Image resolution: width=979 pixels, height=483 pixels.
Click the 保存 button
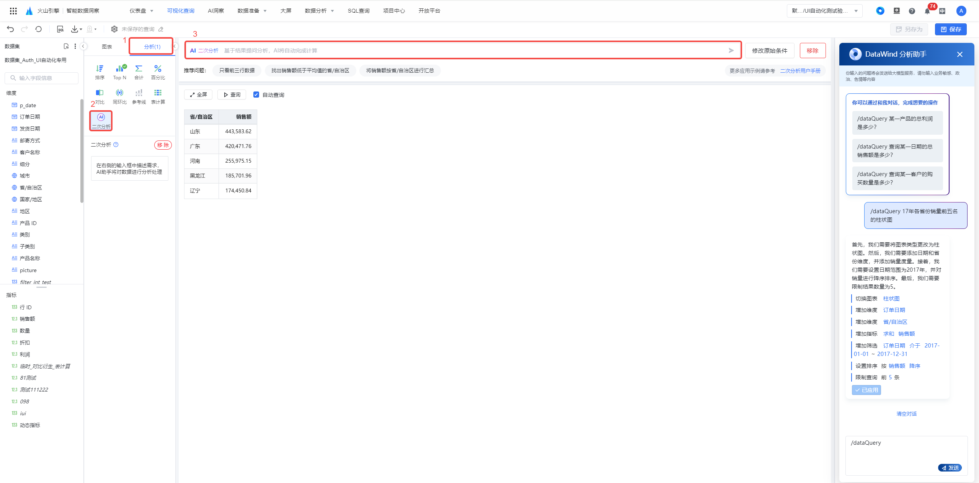pos(951,29)
